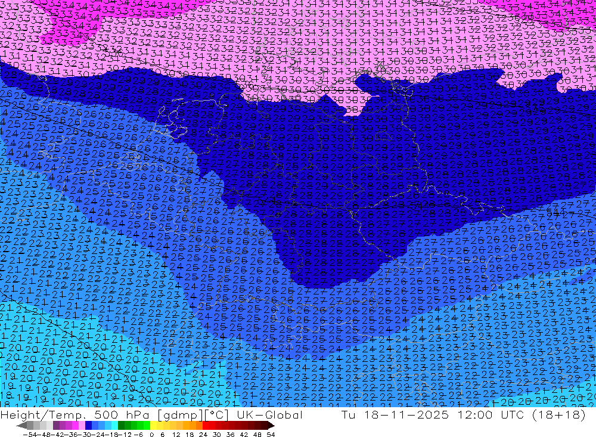This screenshot has width=596, height=437.
Task: Click the yellow 0 degree legend swatch
Action: click(x=153, y=426)
